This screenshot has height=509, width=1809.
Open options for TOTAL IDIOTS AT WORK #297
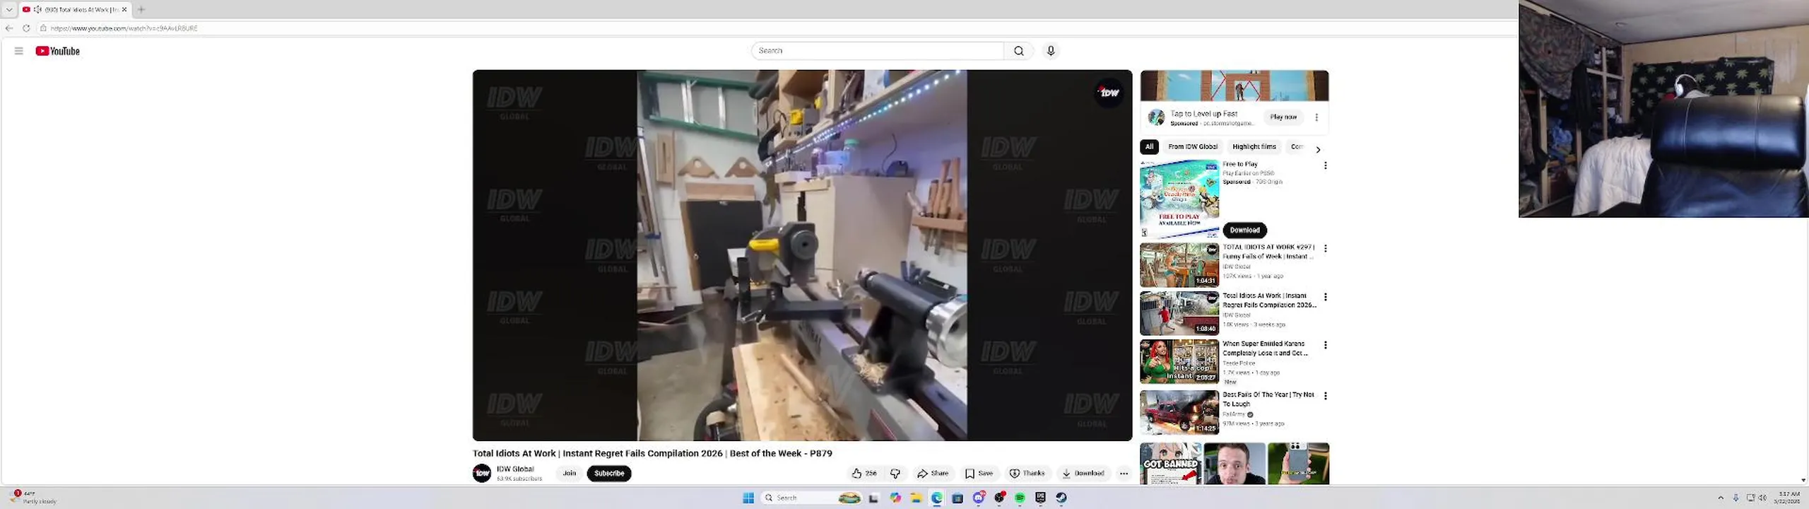(x=1326, y=249)
